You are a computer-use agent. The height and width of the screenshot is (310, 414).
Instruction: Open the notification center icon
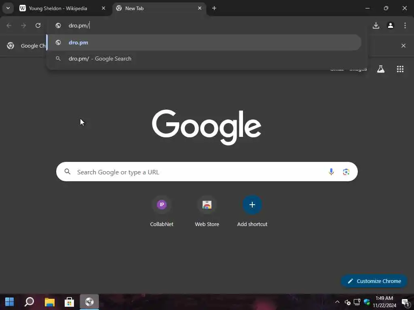click(x=406, y=302)
